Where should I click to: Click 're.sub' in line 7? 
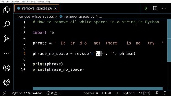click(82, 54)
